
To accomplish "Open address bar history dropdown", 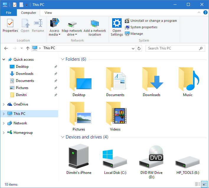I will tap(133, 48).
